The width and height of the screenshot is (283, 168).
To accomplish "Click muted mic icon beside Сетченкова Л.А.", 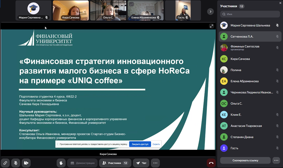I will [x=277, y=37].
